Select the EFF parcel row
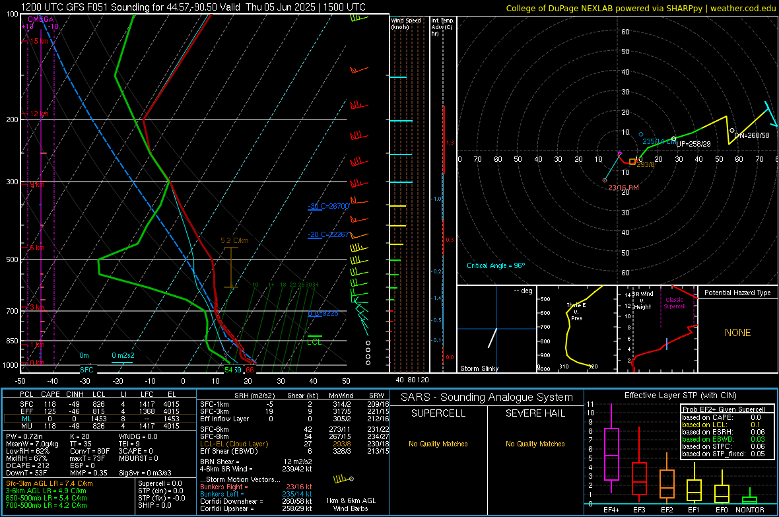Viewport: 779px width, 517px height. (x=100, y=411)
